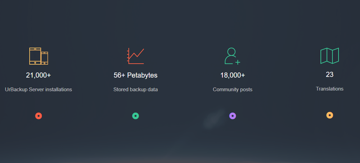This screenshot has height=163, width=360.
Task: Click the number 23 above Translations
Action: [329, 74]
